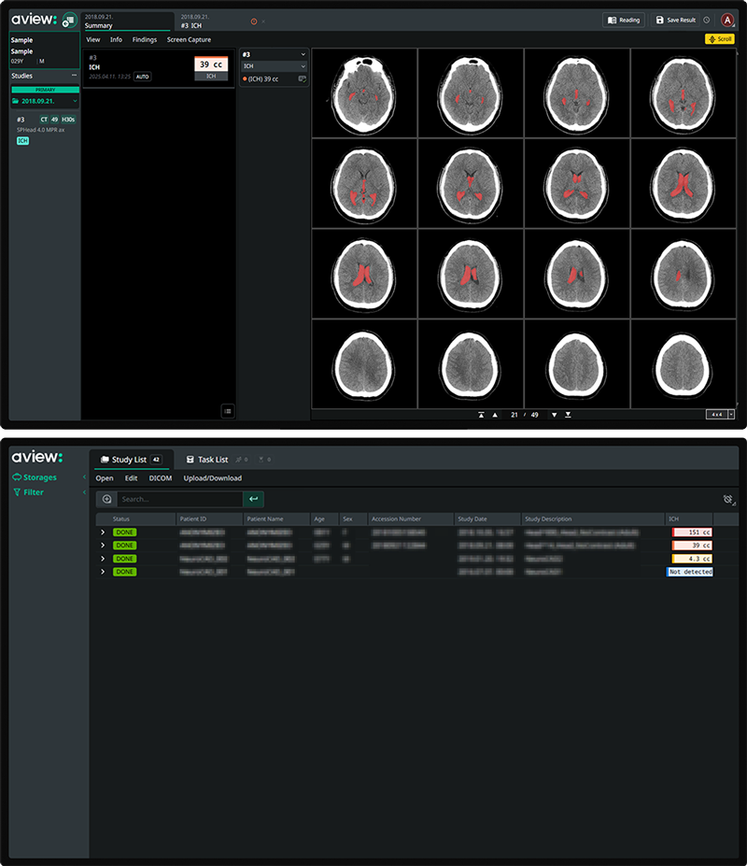
Task: Open the Info menu
Action: tap(116, 40)
